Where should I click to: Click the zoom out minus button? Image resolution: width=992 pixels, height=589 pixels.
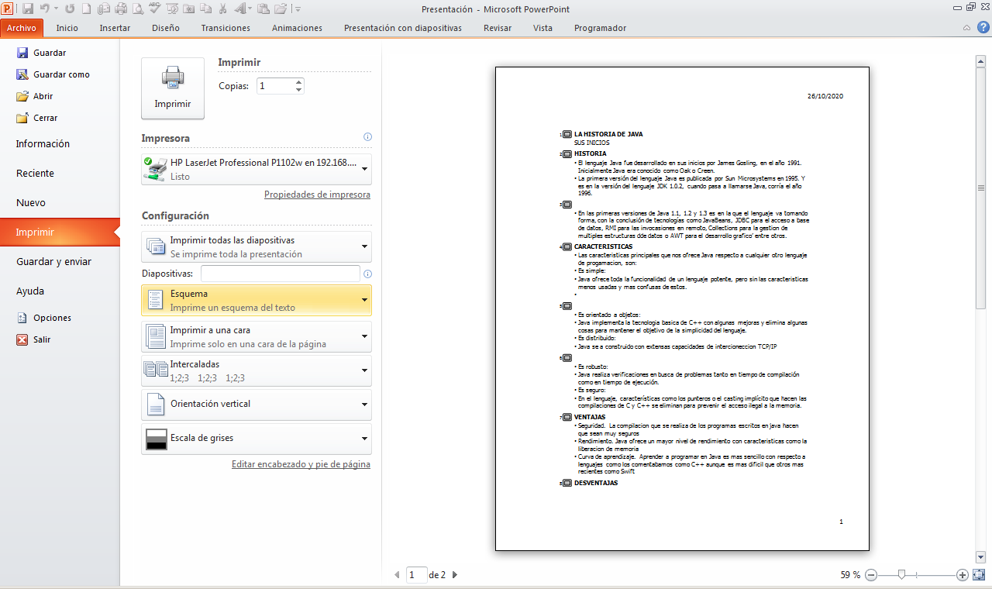click(x=871, y=575)
